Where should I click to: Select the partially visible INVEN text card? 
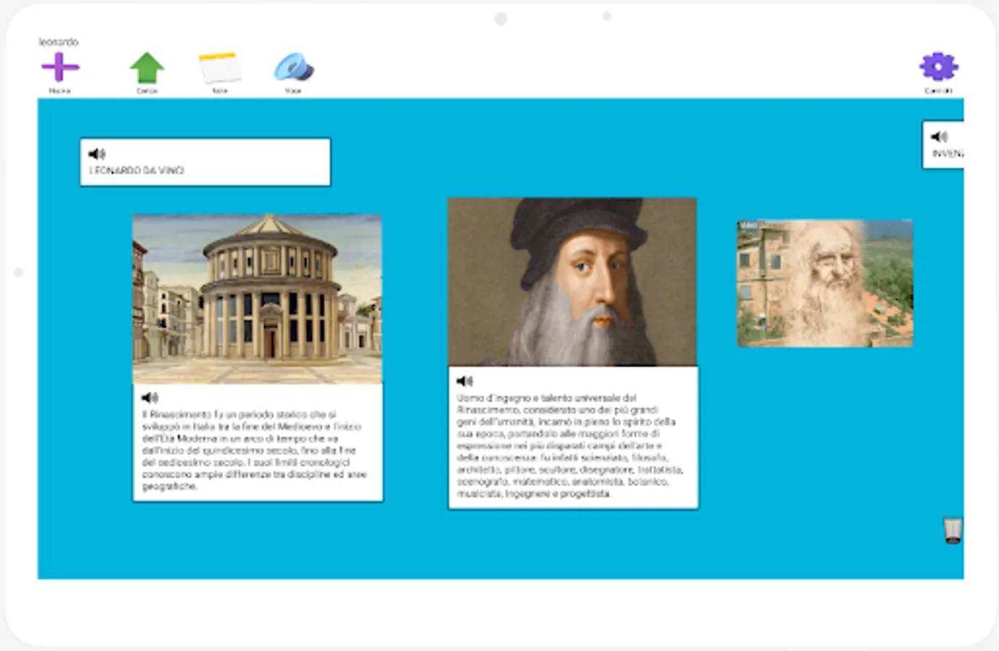coord(943,145)
